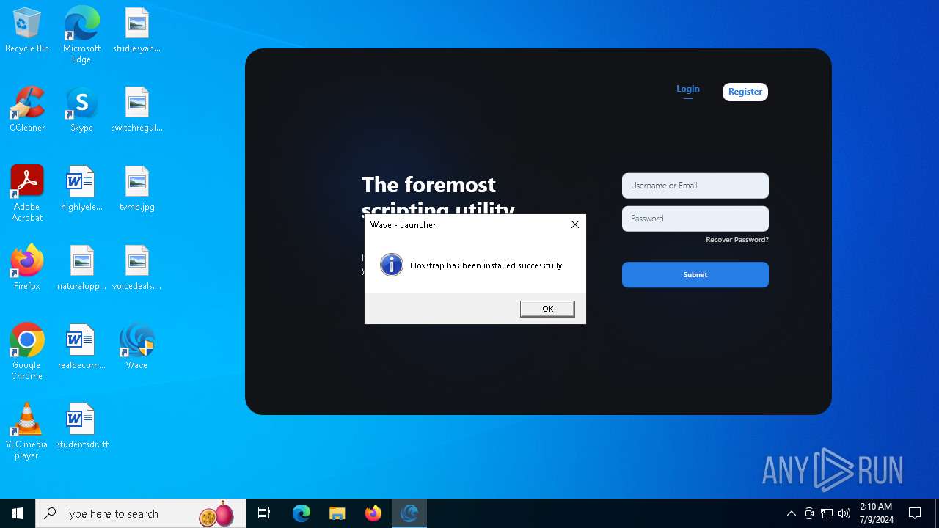Screen dimensions: 939x528
Task: Open the notification center icon
Action: [915, 513]
